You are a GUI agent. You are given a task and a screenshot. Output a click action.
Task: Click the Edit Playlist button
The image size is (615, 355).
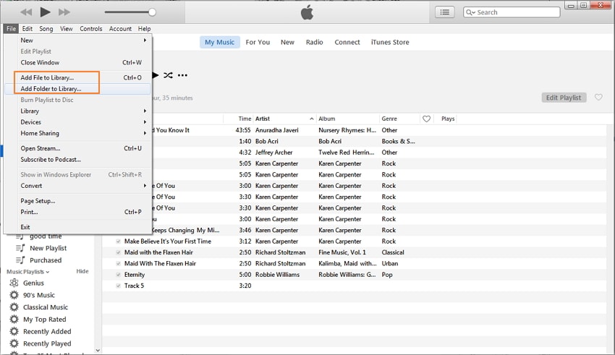(564, 98)
